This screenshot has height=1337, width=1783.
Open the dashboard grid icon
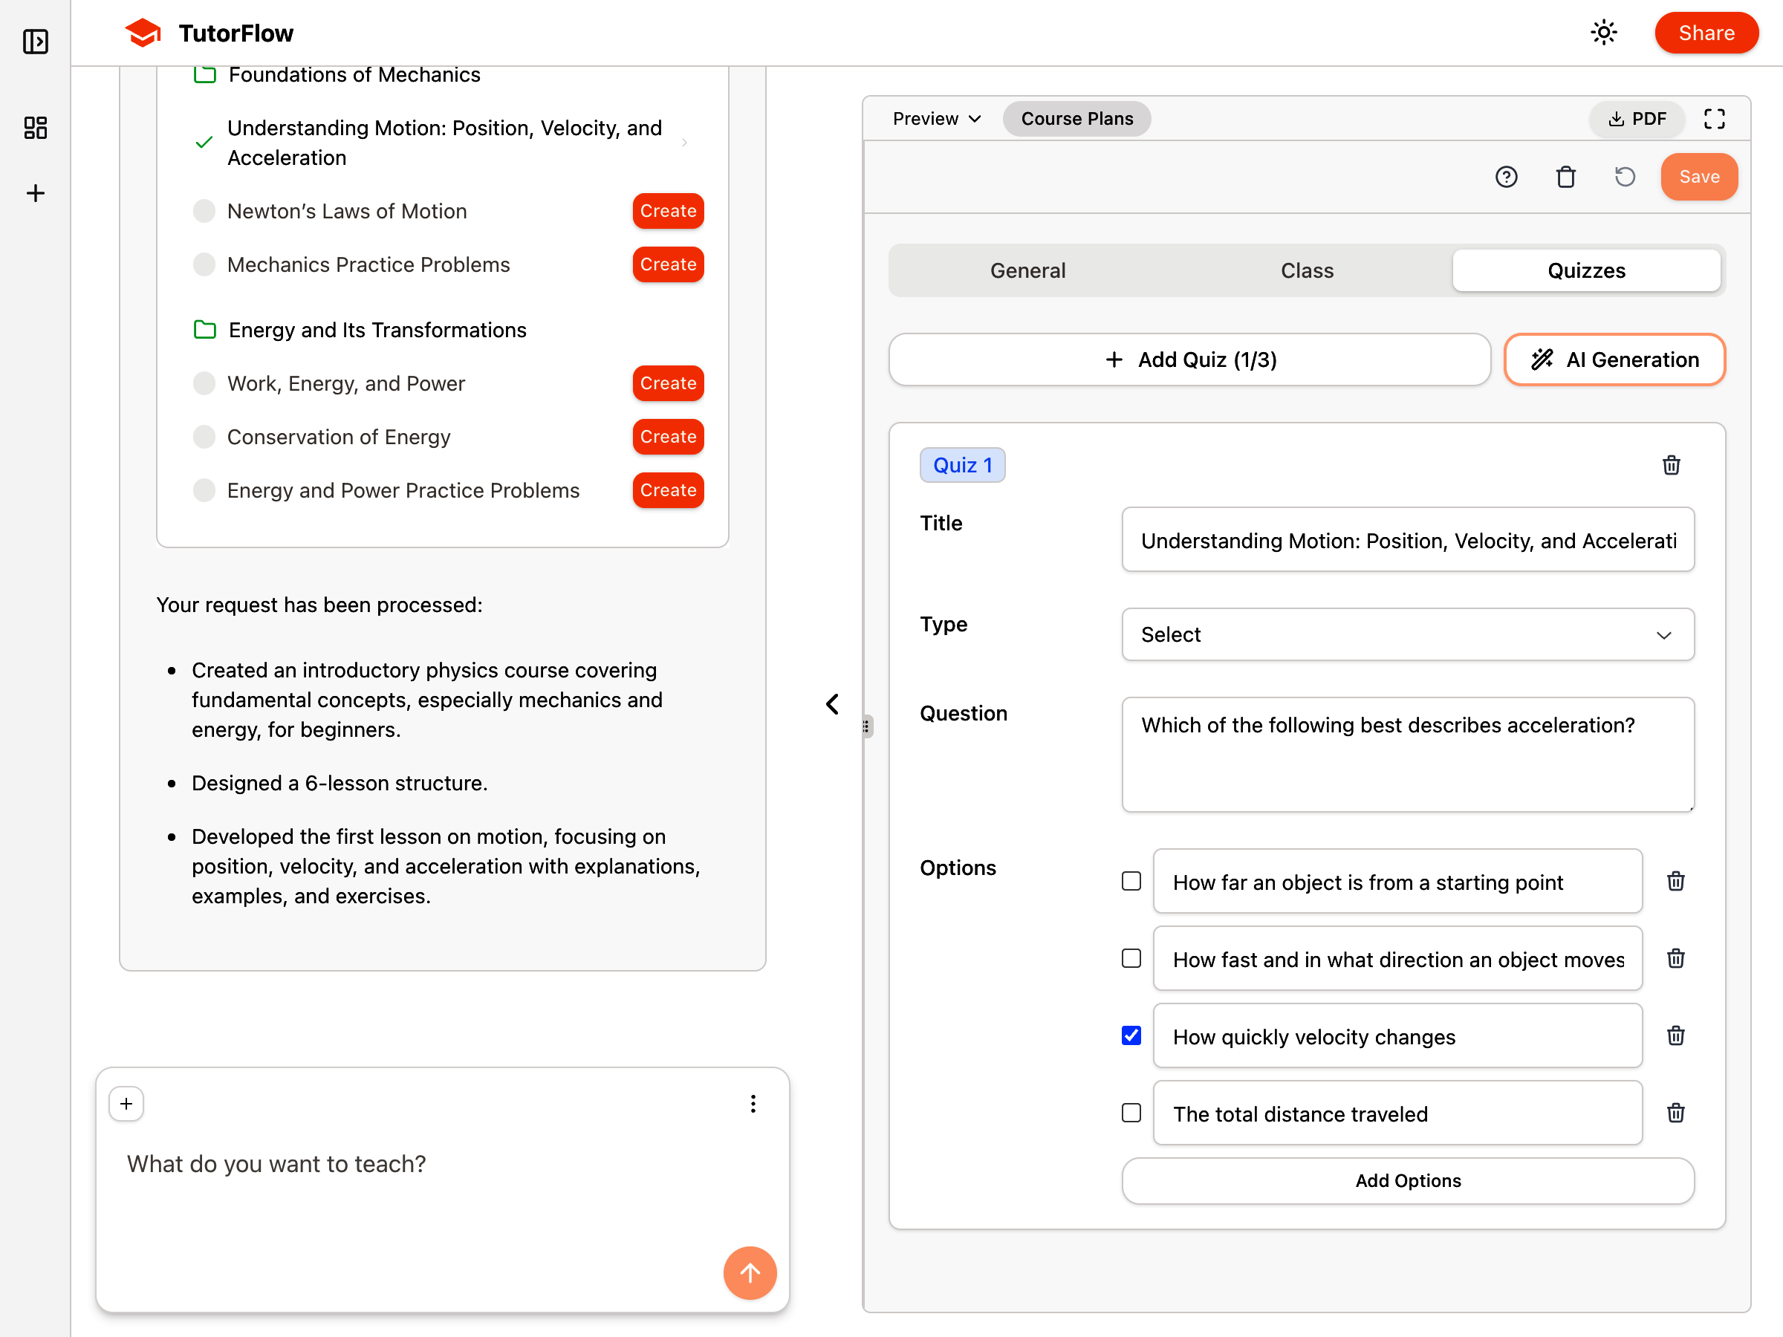pos(35,127)
